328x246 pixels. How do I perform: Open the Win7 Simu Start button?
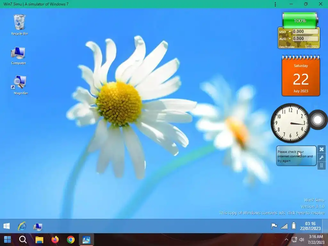tap(7, 226)
